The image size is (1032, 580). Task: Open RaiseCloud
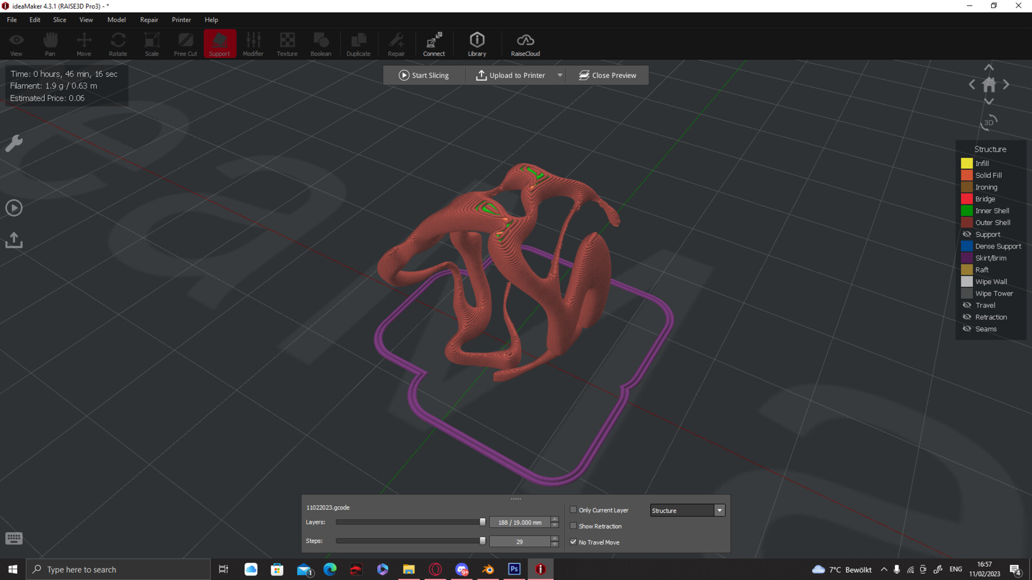pos(525,44)
